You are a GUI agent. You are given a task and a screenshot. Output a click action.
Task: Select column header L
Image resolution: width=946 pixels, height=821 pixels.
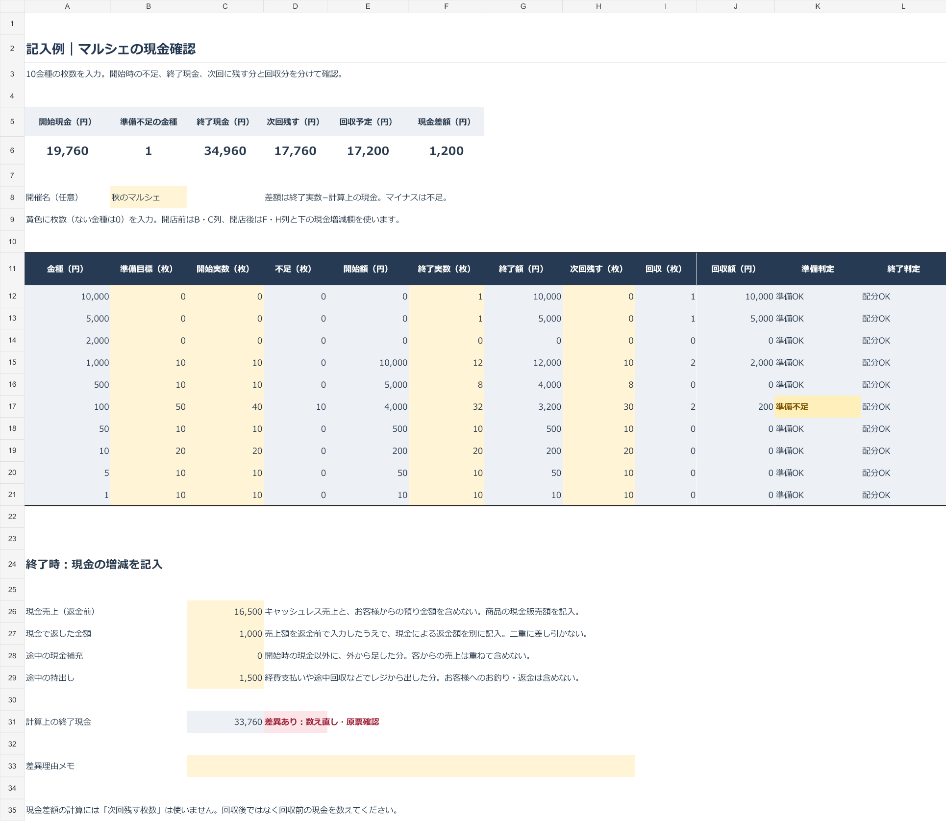tap(903, 6)
